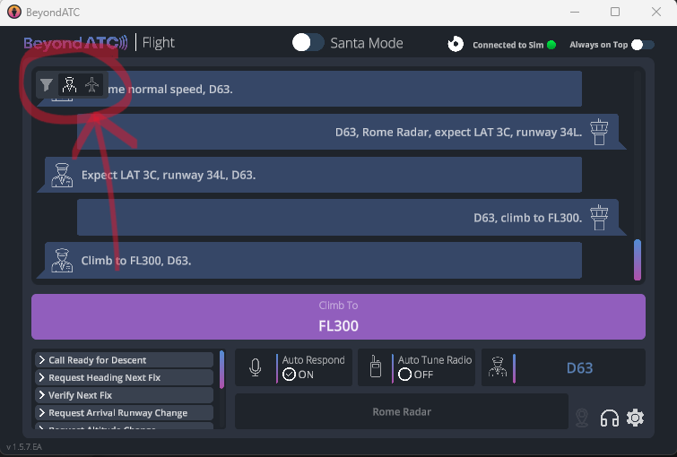Click the BeyondATC logo
Screen dimensions: 677x457
click(x=75, y=43)
